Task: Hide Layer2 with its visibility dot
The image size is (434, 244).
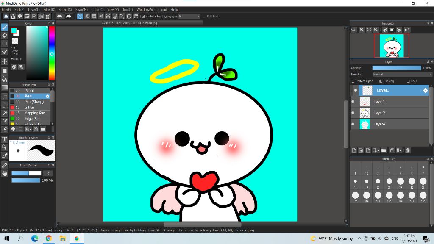Action: [353, 113]
